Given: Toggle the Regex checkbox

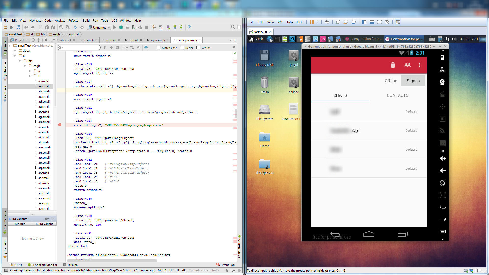Looking at the screenshot, I should [x=182, y=48].
